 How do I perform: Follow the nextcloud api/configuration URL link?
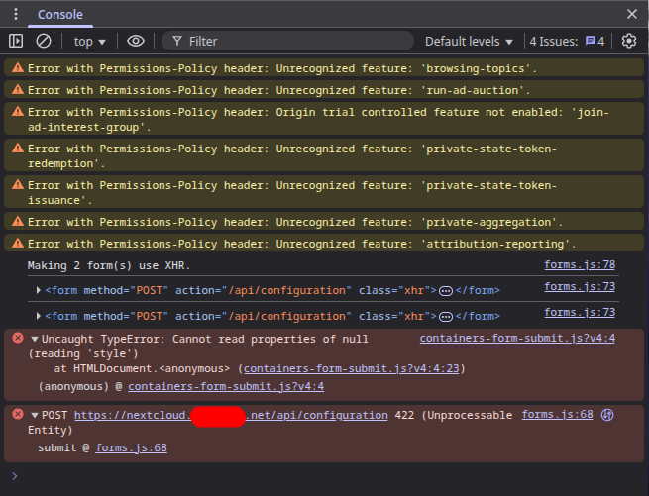click(231, 416)
